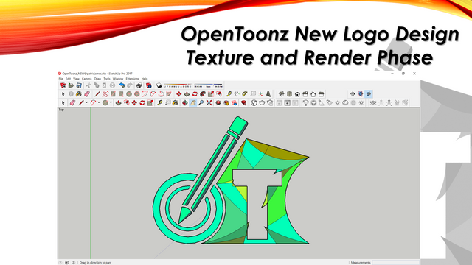Select the Zoom magnifier tool
This screenshot has height=265, width=472.
[x=201, y=103]
